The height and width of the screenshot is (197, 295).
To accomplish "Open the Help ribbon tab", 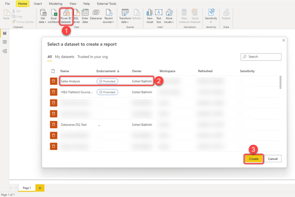I will [87, 4].
